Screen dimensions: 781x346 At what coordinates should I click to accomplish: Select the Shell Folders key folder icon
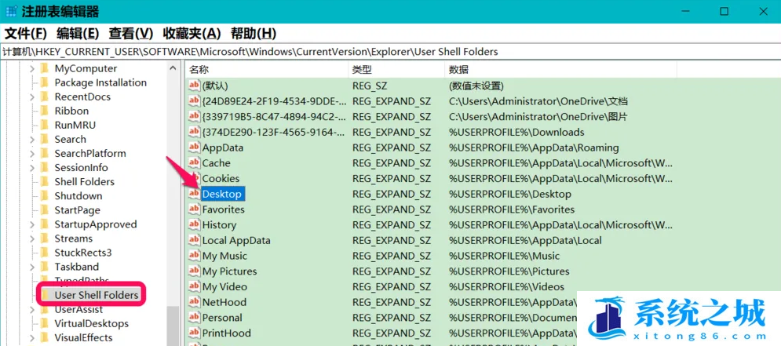(45, 182)
